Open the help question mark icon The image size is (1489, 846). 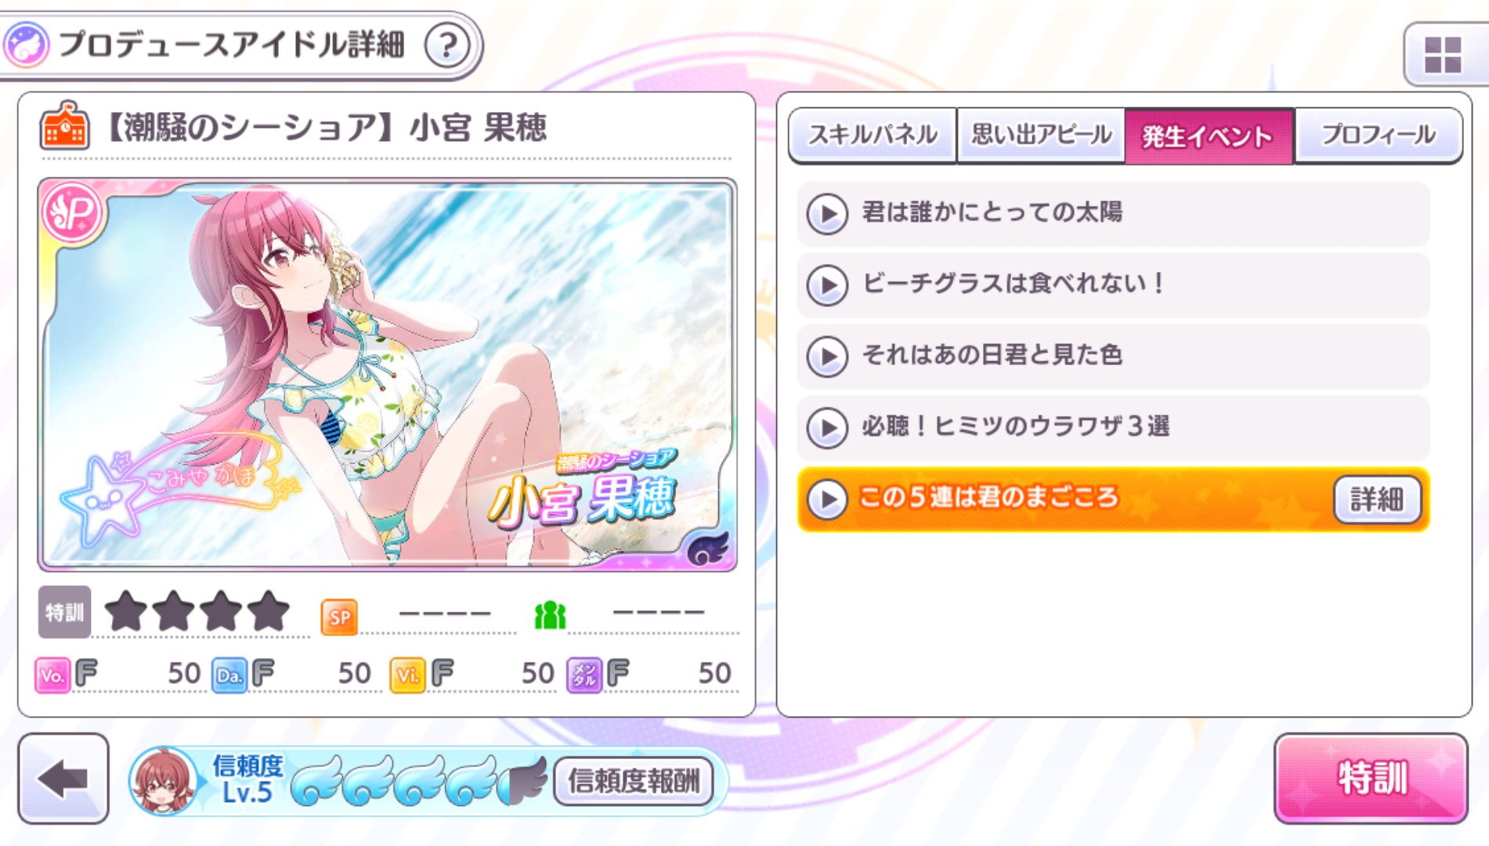tap(447, 45)
